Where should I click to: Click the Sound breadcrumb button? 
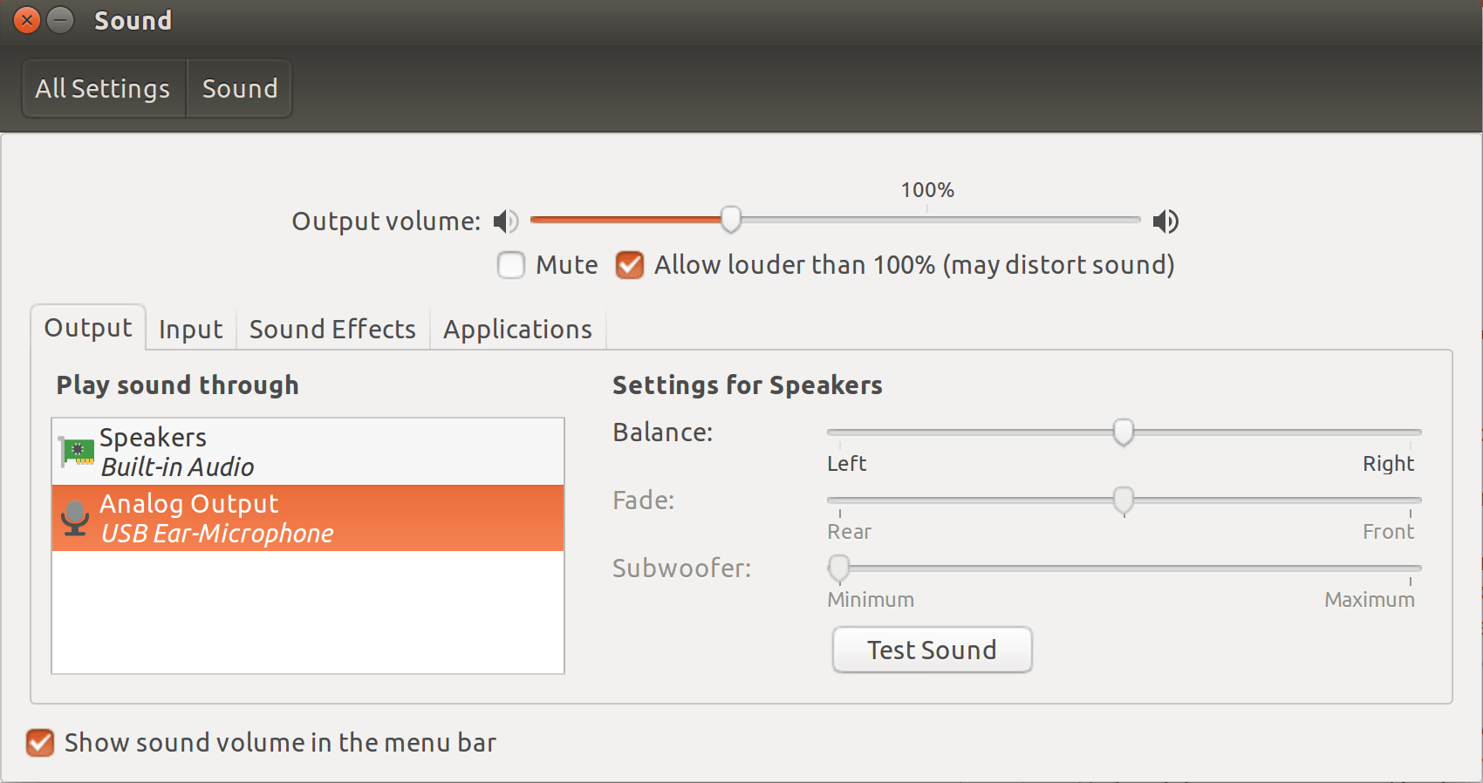(x=240, y=89)
